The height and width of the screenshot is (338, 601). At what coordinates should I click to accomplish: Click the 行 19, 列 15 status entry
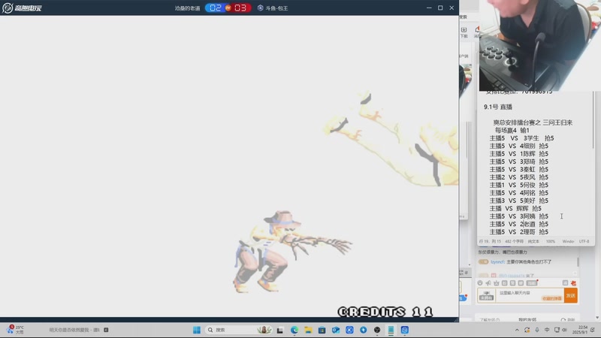coord(491,241)
